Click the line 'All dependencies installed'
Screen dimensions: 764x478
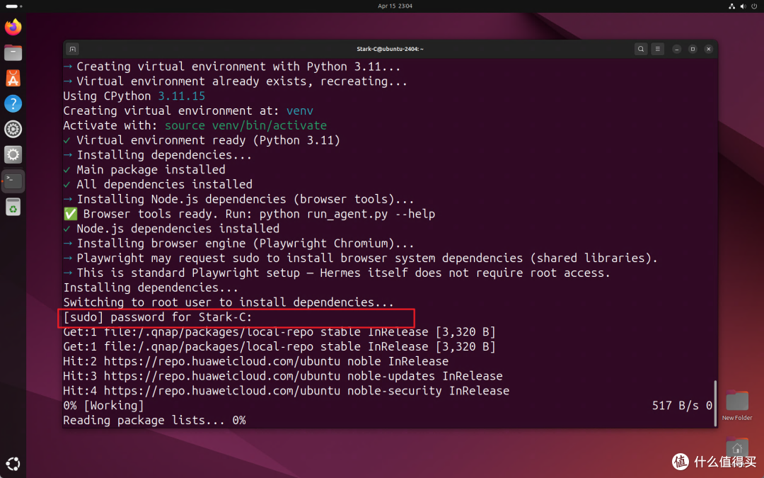(158, 184)
